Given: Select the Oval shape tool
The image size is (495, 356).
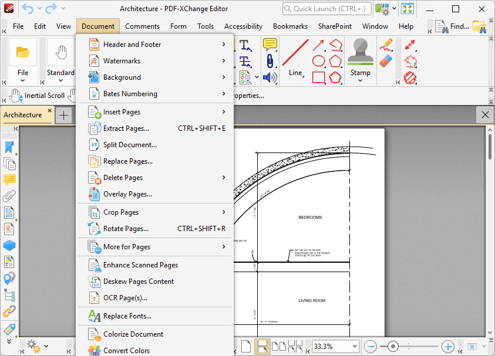Looking at the screenshot, I should point(318,60).
